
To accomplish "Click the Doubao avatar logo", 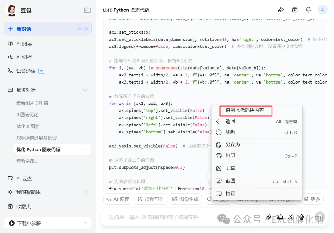I will [12, 10].
